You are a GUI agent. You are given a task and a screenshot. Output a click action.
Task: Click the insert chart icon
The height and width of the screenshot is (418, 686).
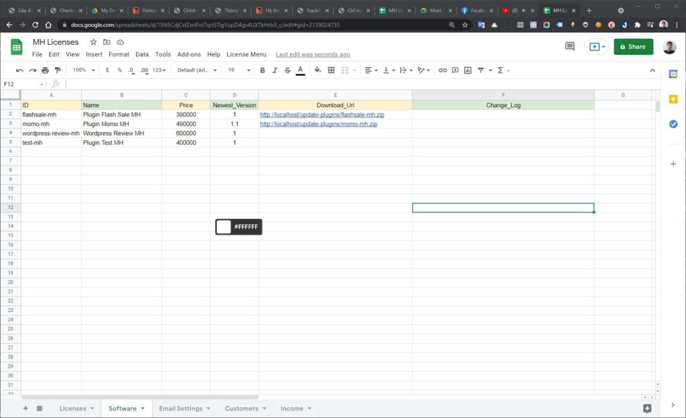tap(468, 70)
